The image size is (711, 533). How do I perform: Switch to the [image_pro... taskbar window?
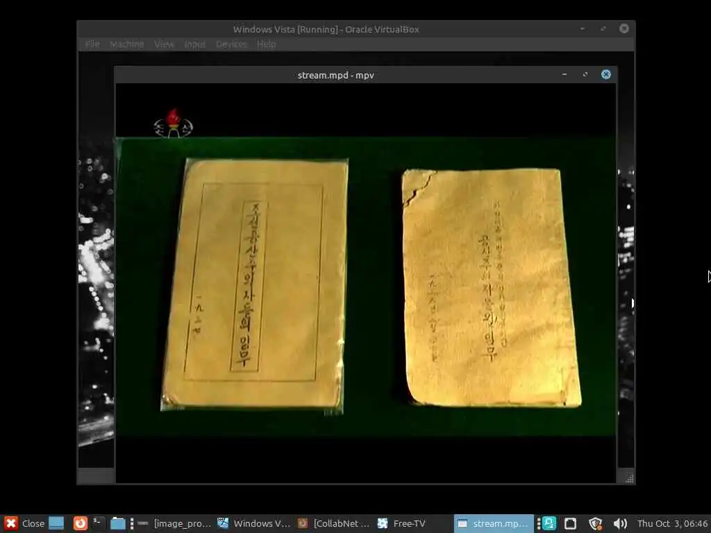coord(174,523)
